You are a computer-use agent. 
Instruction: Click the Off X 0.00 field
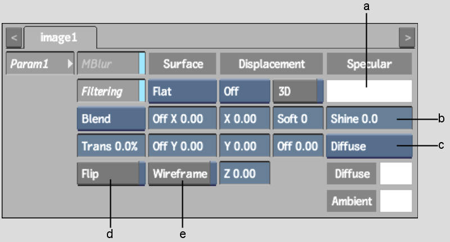tap(182, 119)
